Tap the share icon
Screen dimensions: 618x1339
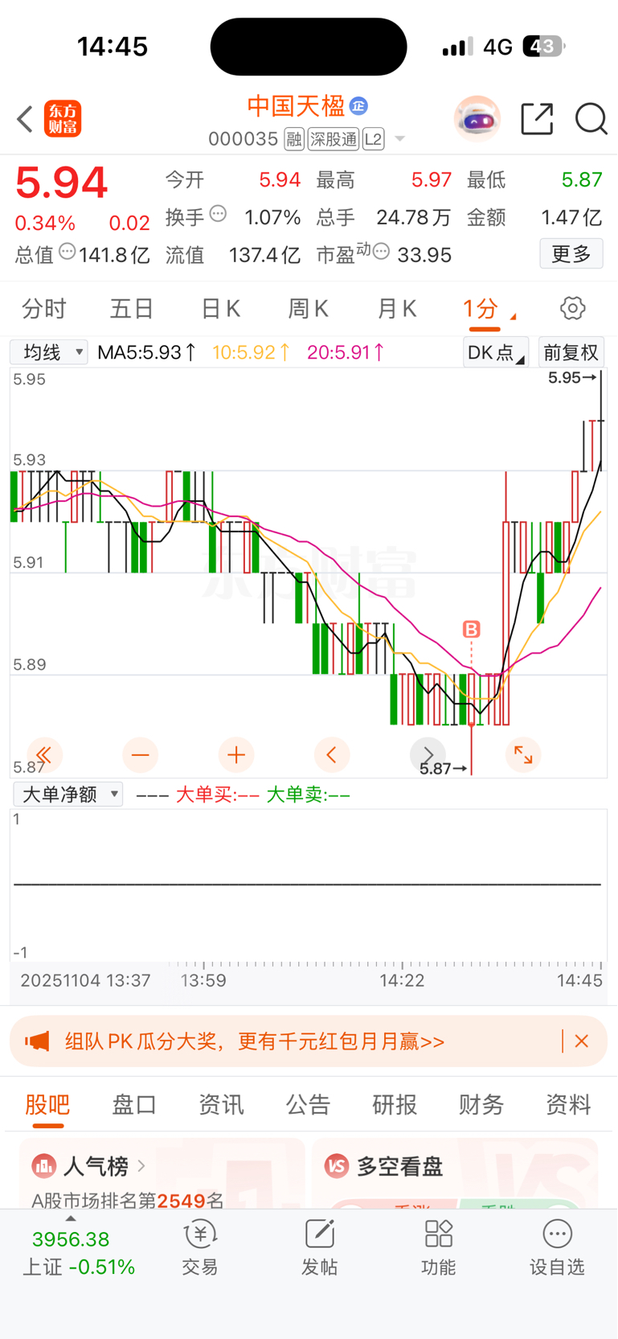click(537, 119)
